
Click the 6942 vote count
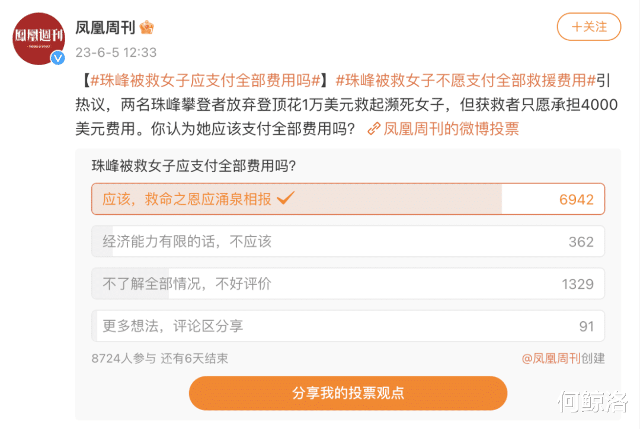(576, 199)
